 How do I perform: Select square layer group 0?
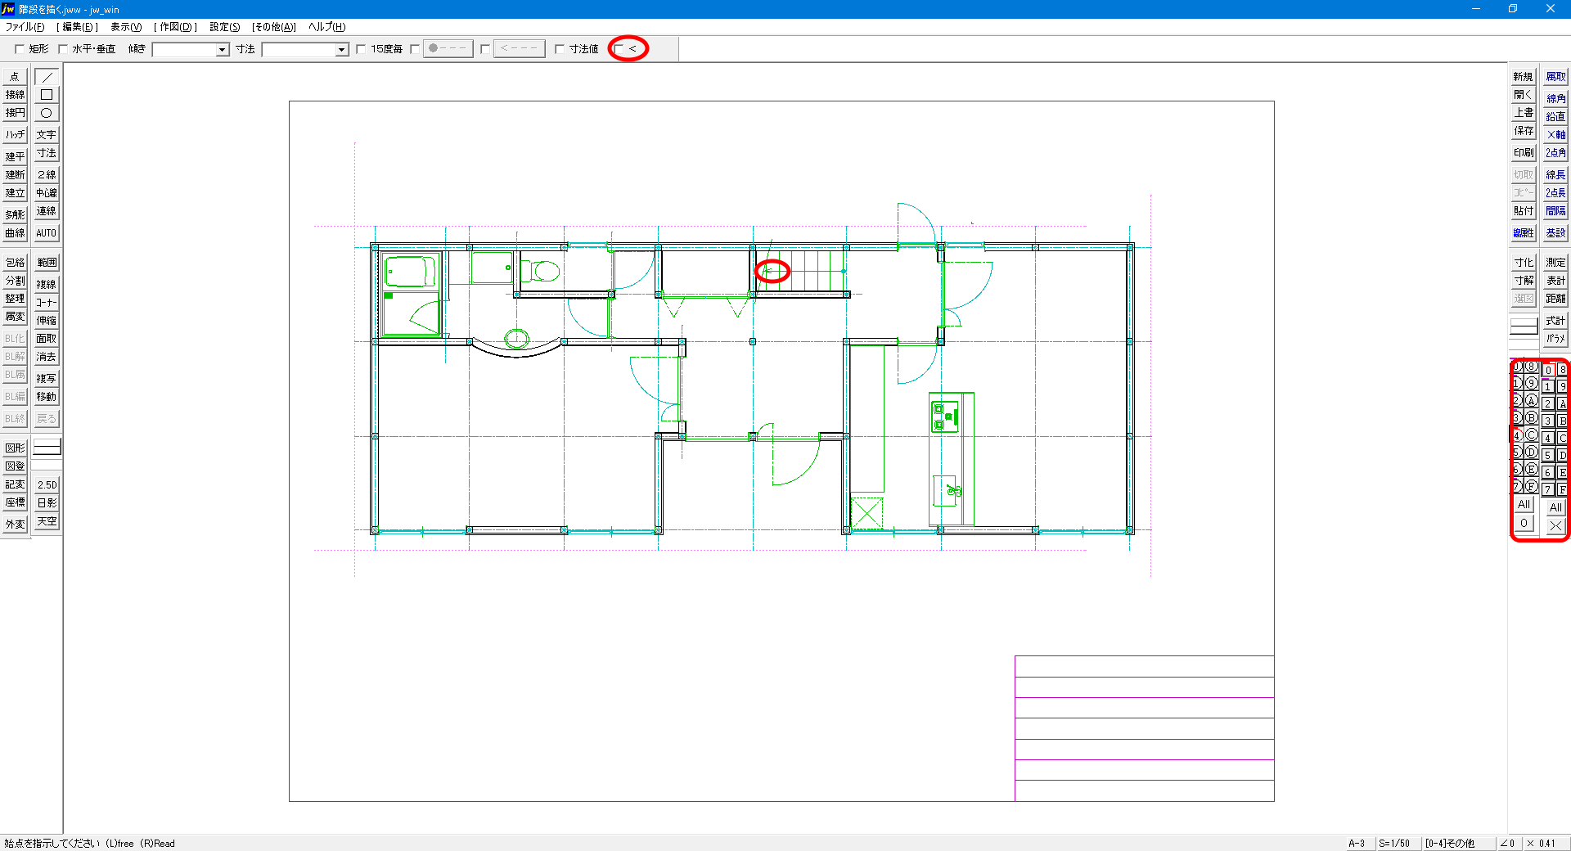pos(1548,370)
